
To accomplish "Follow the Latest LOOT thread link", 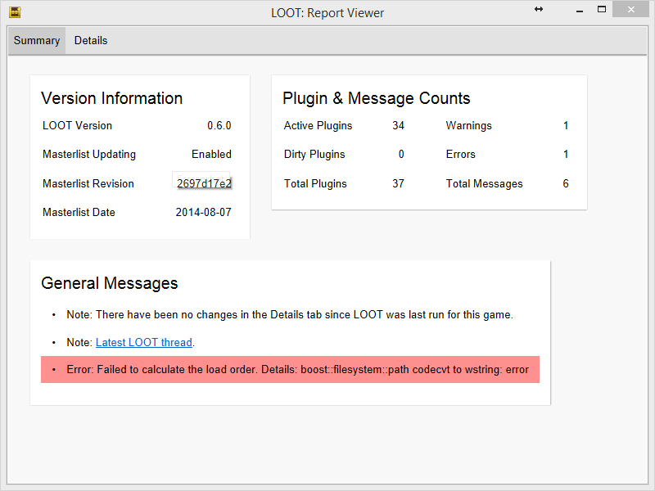I will click(144, 342).
